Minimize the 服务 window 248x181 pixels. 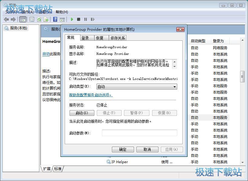[x=223, y=5]
